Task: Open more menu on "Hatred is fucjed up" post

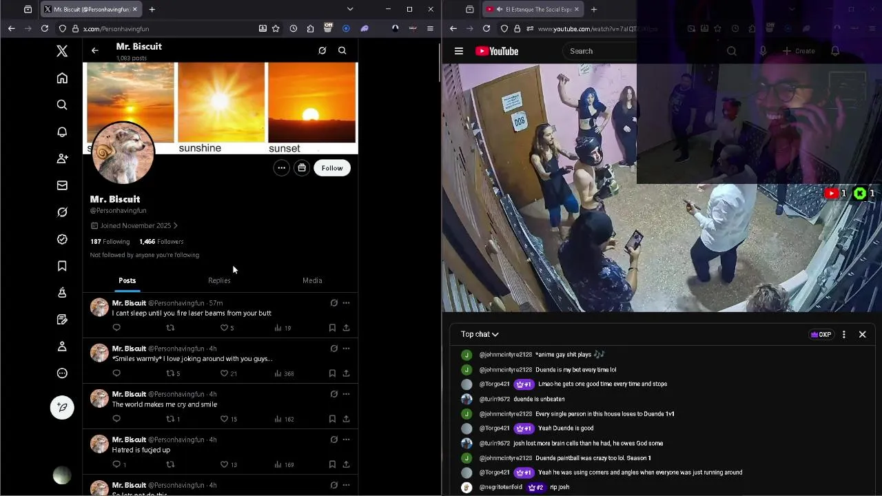Action: click(x=346, y=440)
